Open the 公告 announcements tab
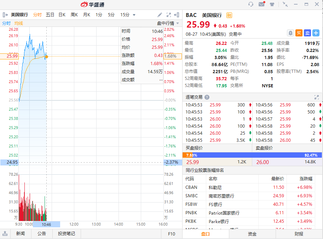This screenshot has width=323, height=239. click(42, 234)
